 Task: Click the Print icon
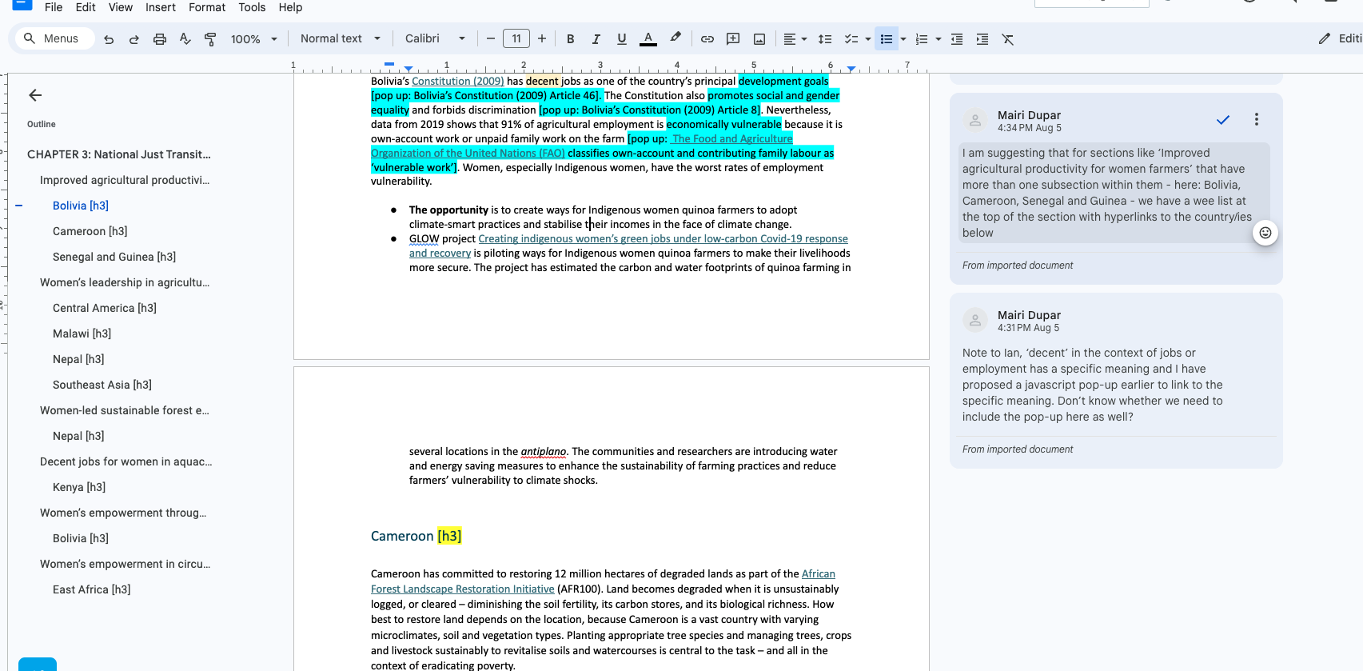pos(160,39)
